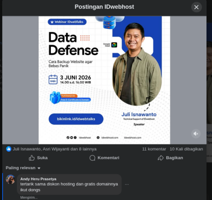The width and height of the screenshot is (212, 200).
Task: Open the 10 Kali dibagikan list
Action: pos(186,149)
